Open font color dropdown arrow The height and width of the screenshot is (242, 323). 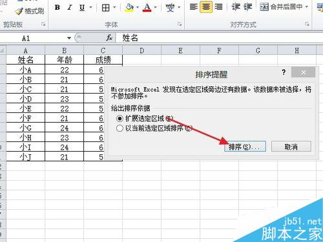pos(156,8)
